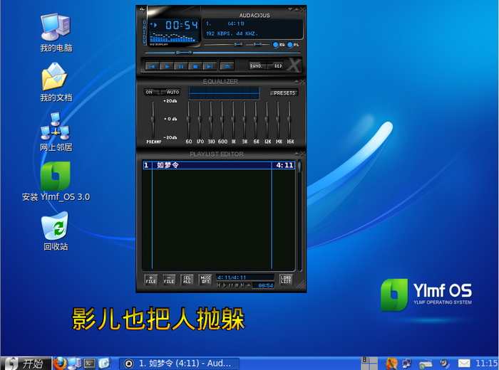
Task: Toggle the equalizer ON button
Action: click(x=150, y=92)
